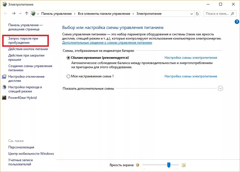The height and width of the screenshot is (172, 240).
Task: Open 'Все элементы панели управления' breadcrumb
Action: click(104, 14)
